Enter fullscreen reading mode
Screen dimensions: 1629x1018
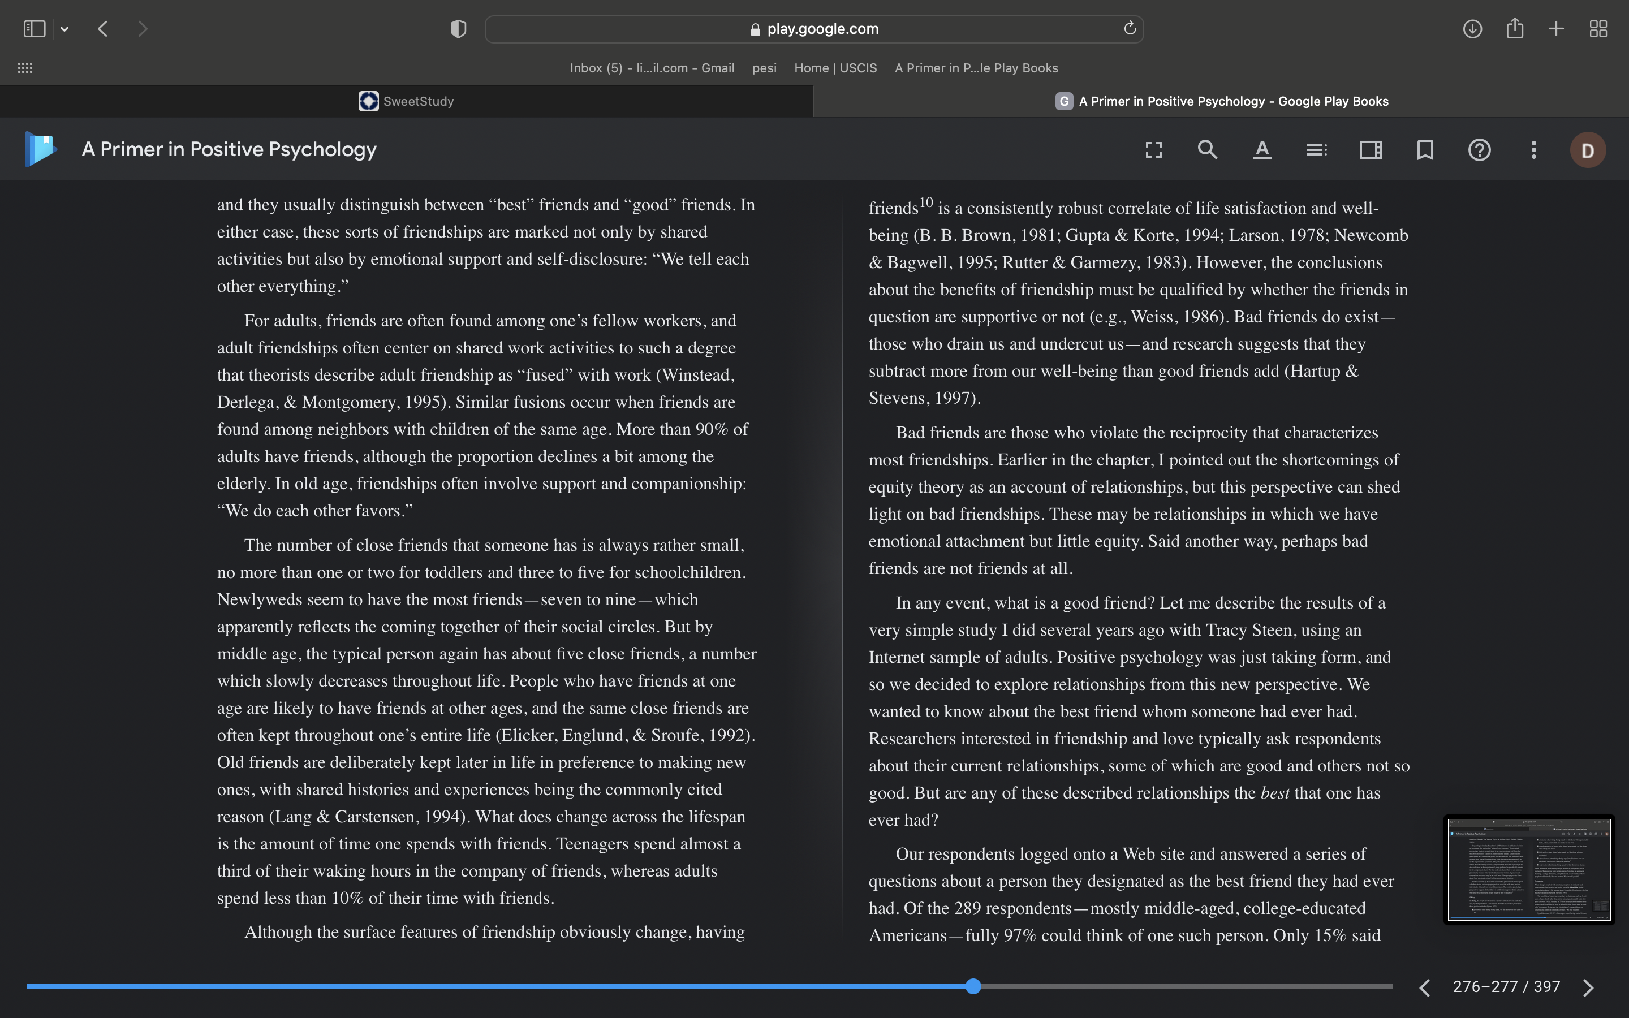point(1154,149)
